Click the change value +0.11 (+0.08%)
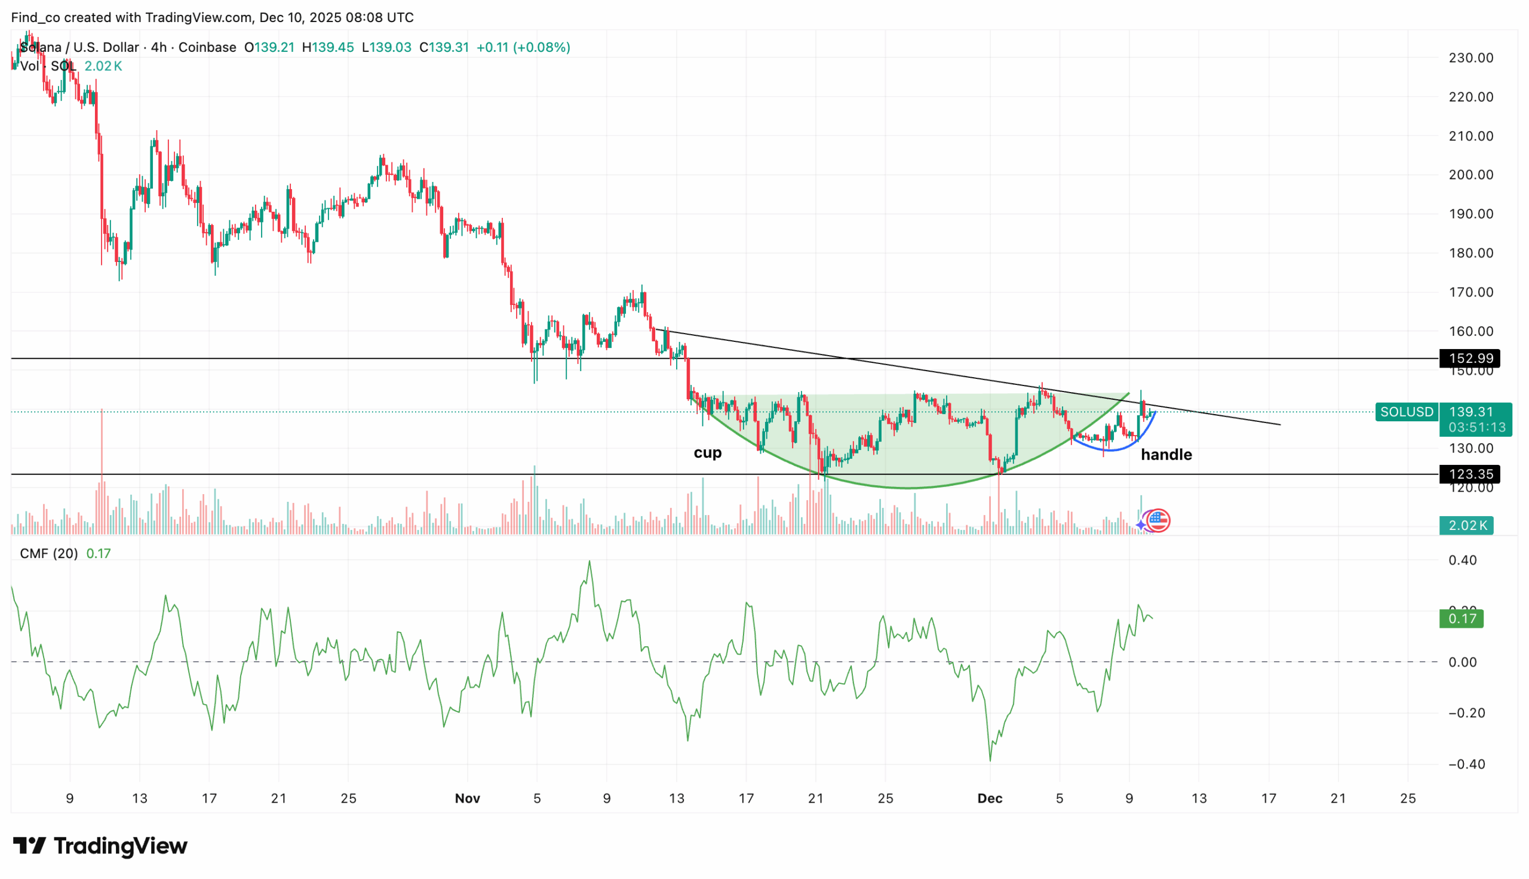Image resolution: width=1529 pixels, height=879 pixels. tap(523, 47)
